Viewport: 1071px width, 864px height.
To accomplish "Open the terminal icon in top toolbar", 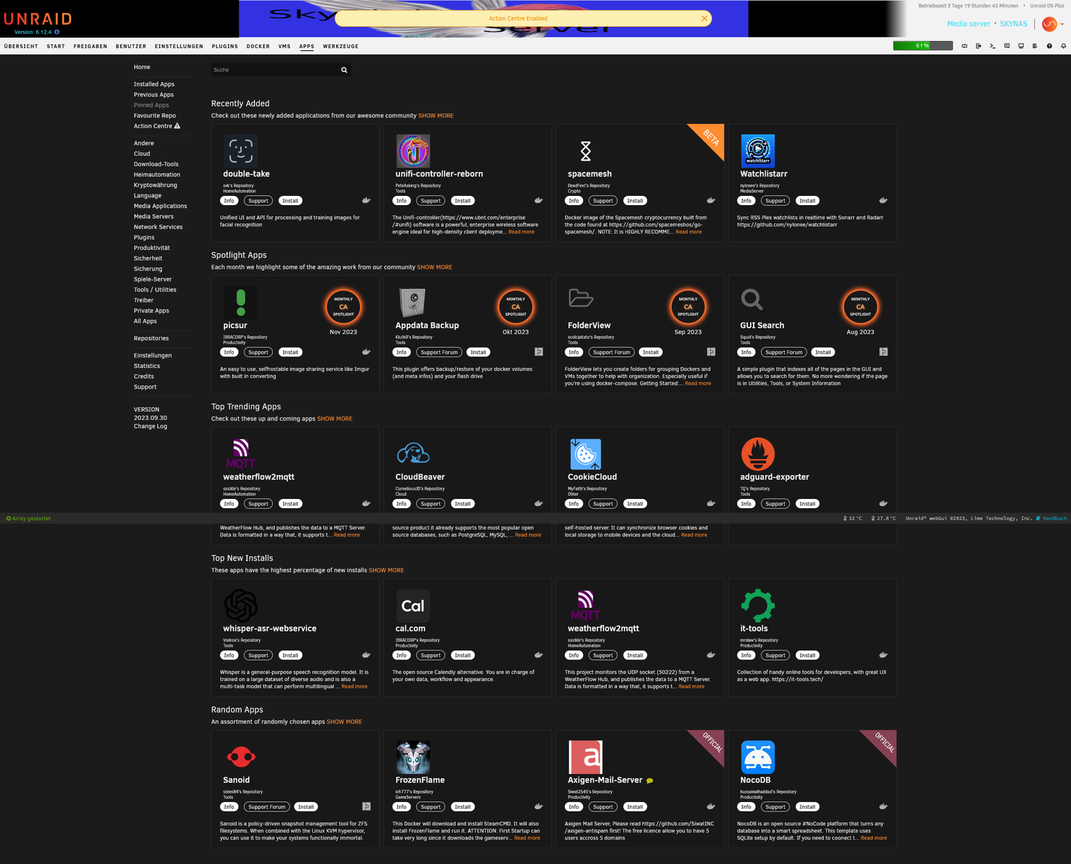I will pos(993,46).
